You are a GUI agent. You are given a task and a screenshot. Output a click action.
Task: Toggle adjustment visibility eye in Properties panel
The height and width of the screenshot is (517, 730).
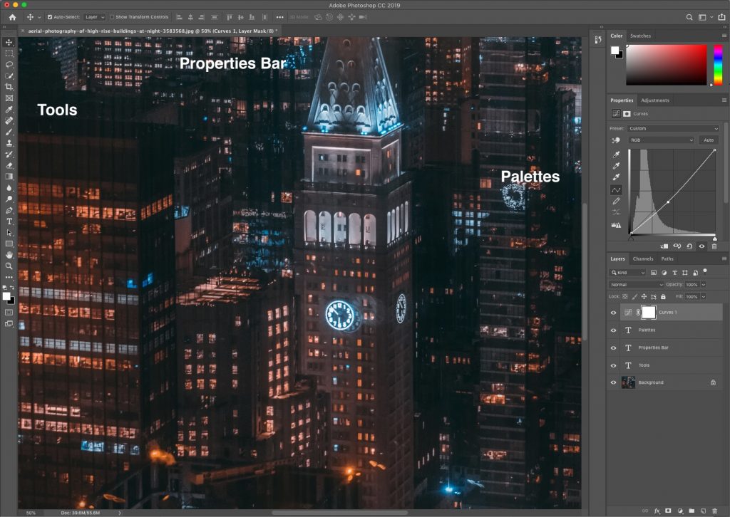coord(701,246)
